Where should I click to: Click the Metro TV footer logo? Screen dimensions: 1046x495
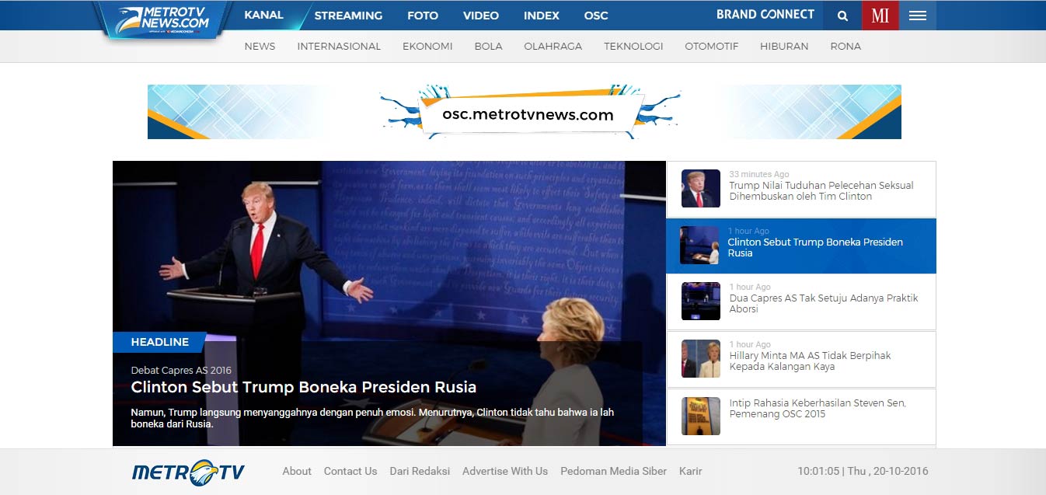(x=188, y=472)
